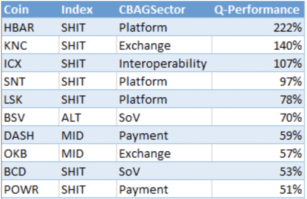Click the SoV sector cell for BSV

pyautogui.click(x=164, y=117)
